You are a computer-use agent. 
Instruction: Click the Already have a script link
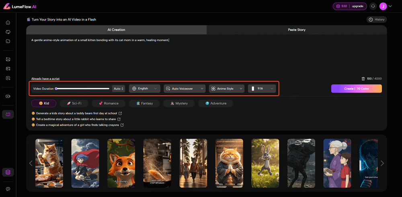click(x=45, y=78)
